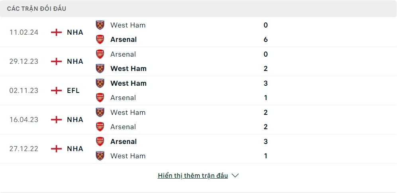This screenshot has height=193, width=397.
Task: Click Arsenal crest in 11.02.24 match
Action: (100, 39)
